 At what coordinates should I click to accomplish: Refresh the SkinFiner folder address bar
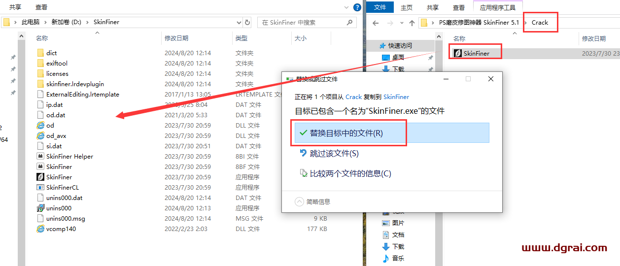pyautogui.click(x=247, y=22)
